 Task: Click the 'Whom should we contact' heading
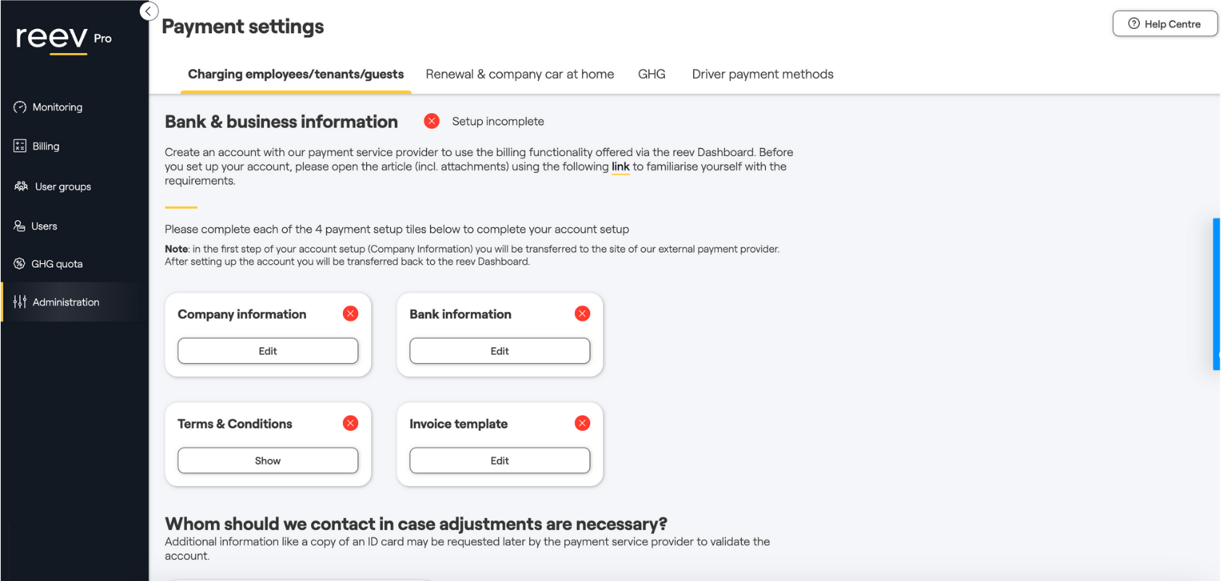(x=416, y=524)
